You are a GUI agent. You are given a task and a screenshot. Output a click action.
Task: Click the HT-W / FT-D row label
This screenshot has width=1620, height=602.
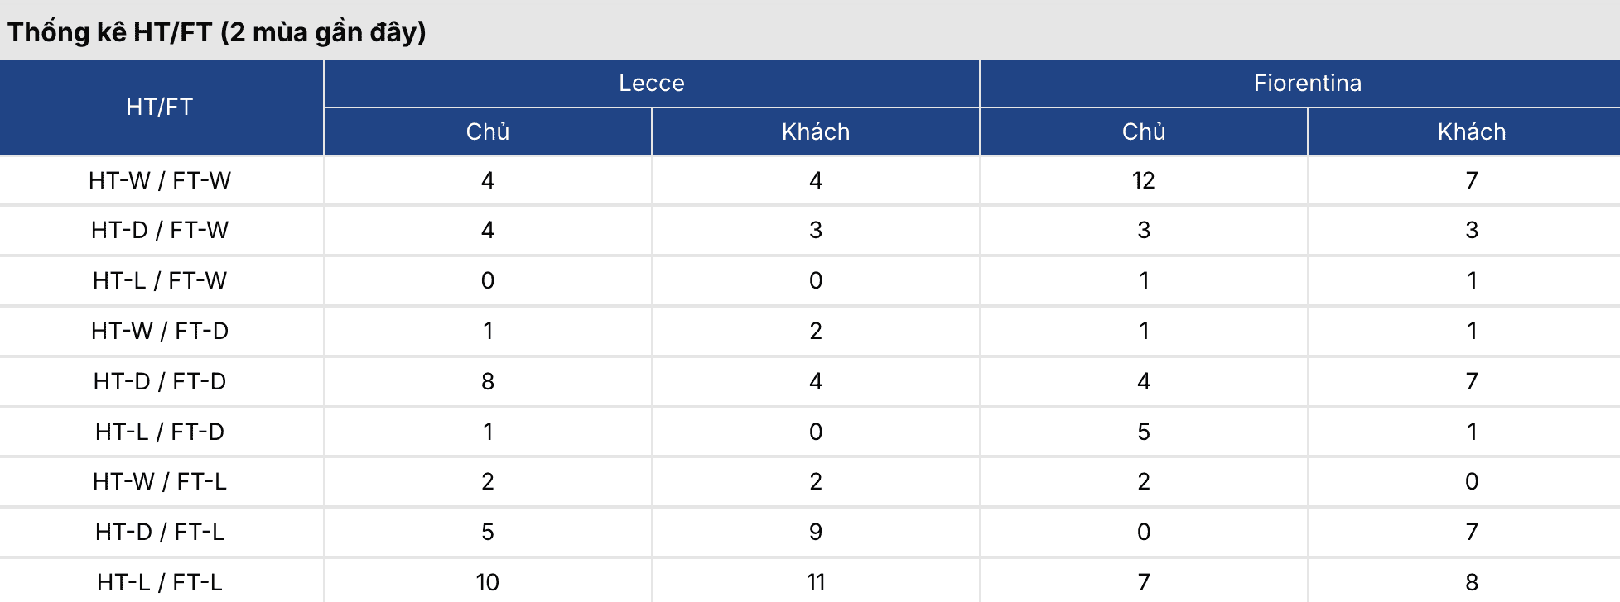tap(160, 331)
